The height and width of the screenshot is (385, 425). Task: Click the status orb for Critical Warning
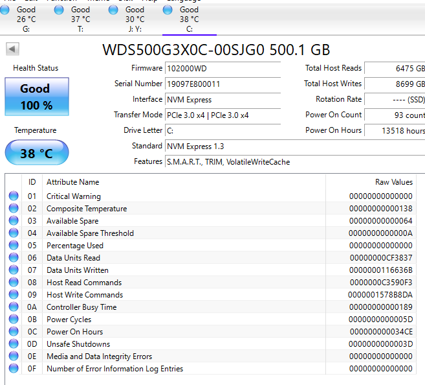pyautogui.click(x=14, y=196)
